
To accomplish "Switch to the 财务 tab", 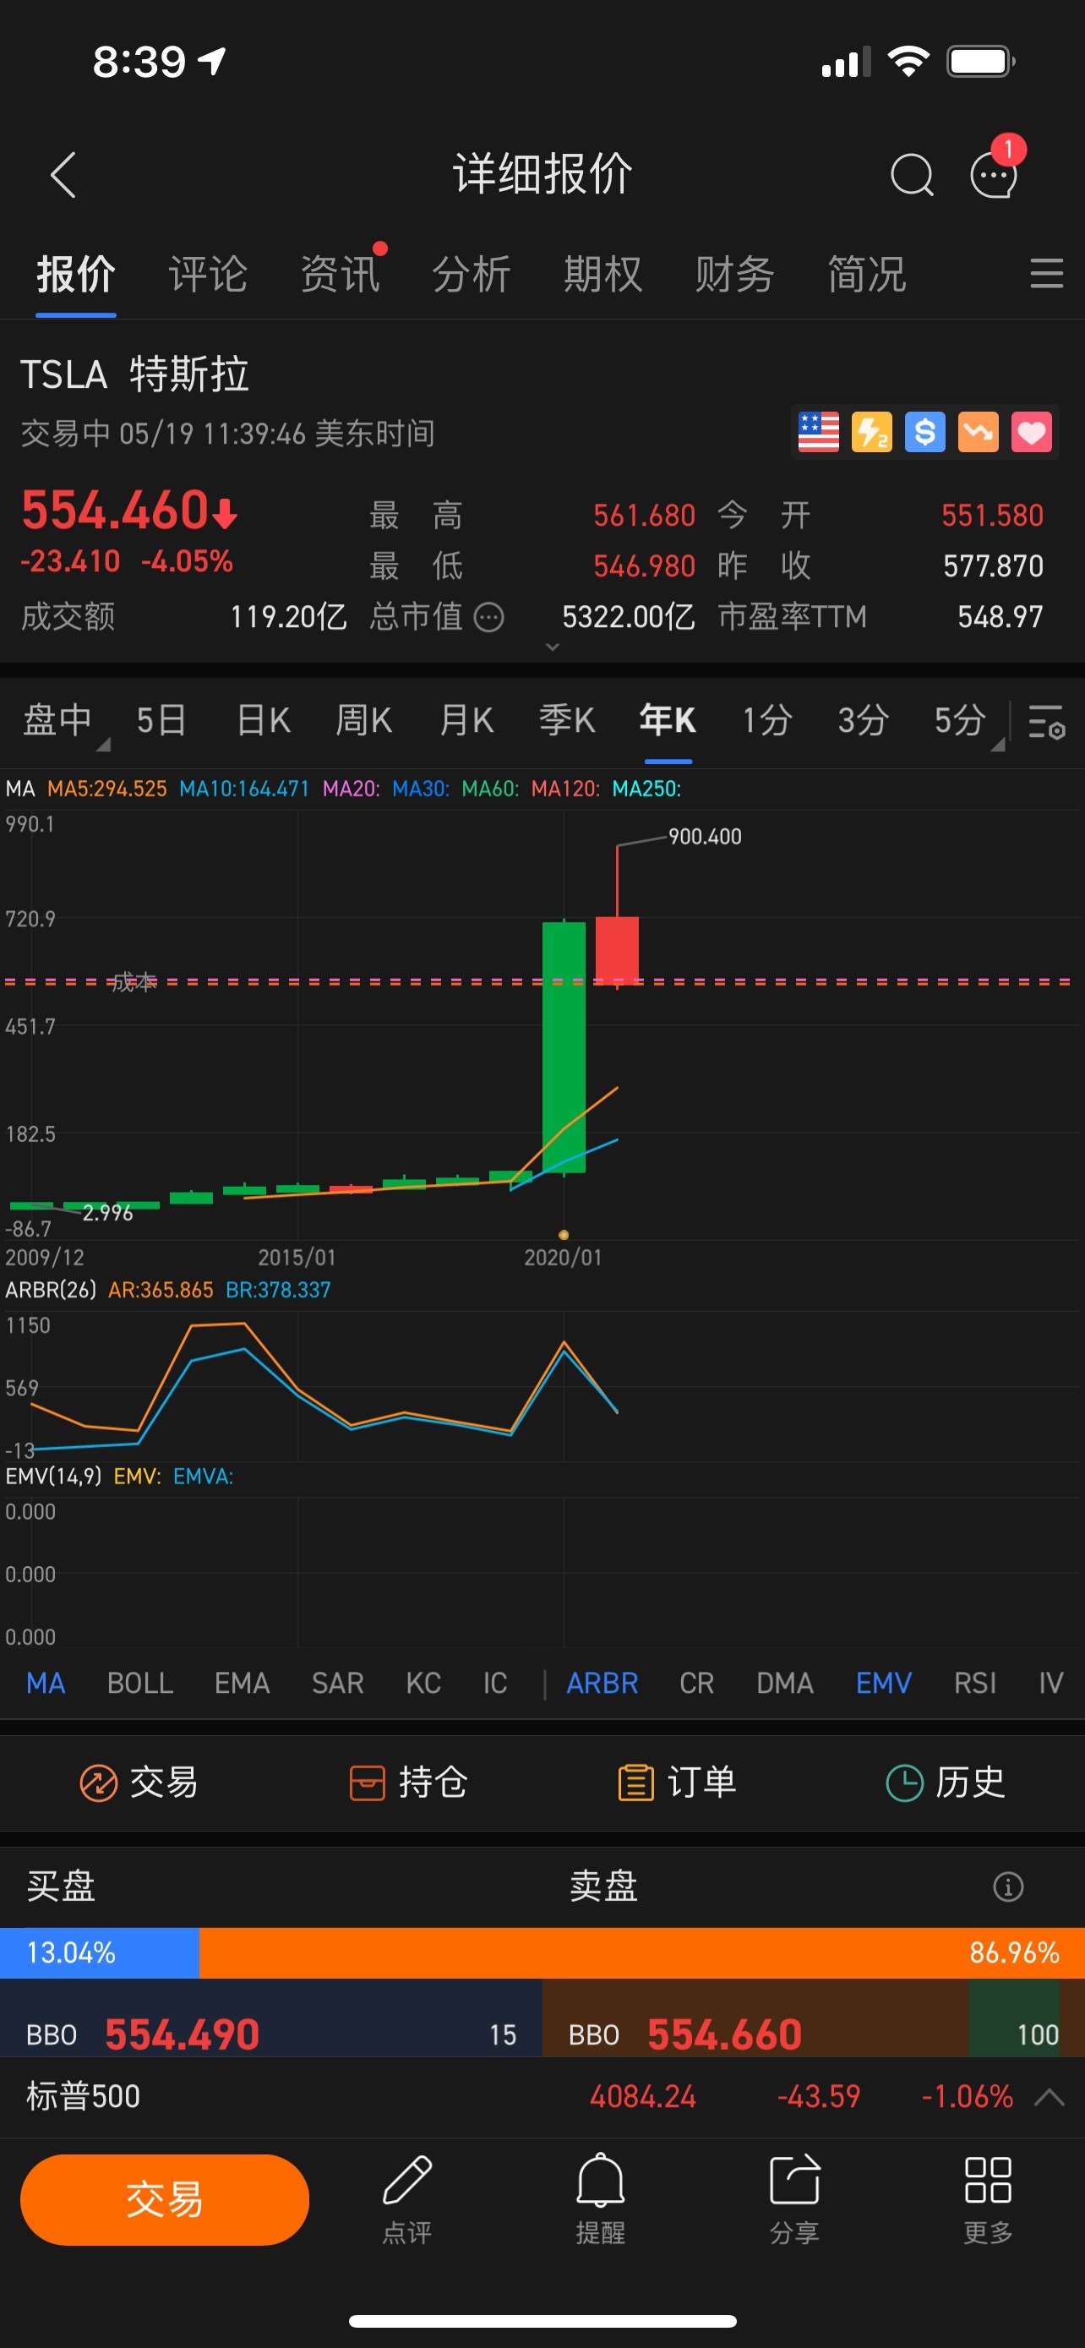I will (734, 275).
